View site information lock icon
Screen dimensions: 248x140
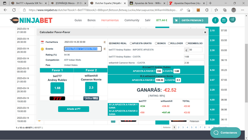tap(24, 10)
